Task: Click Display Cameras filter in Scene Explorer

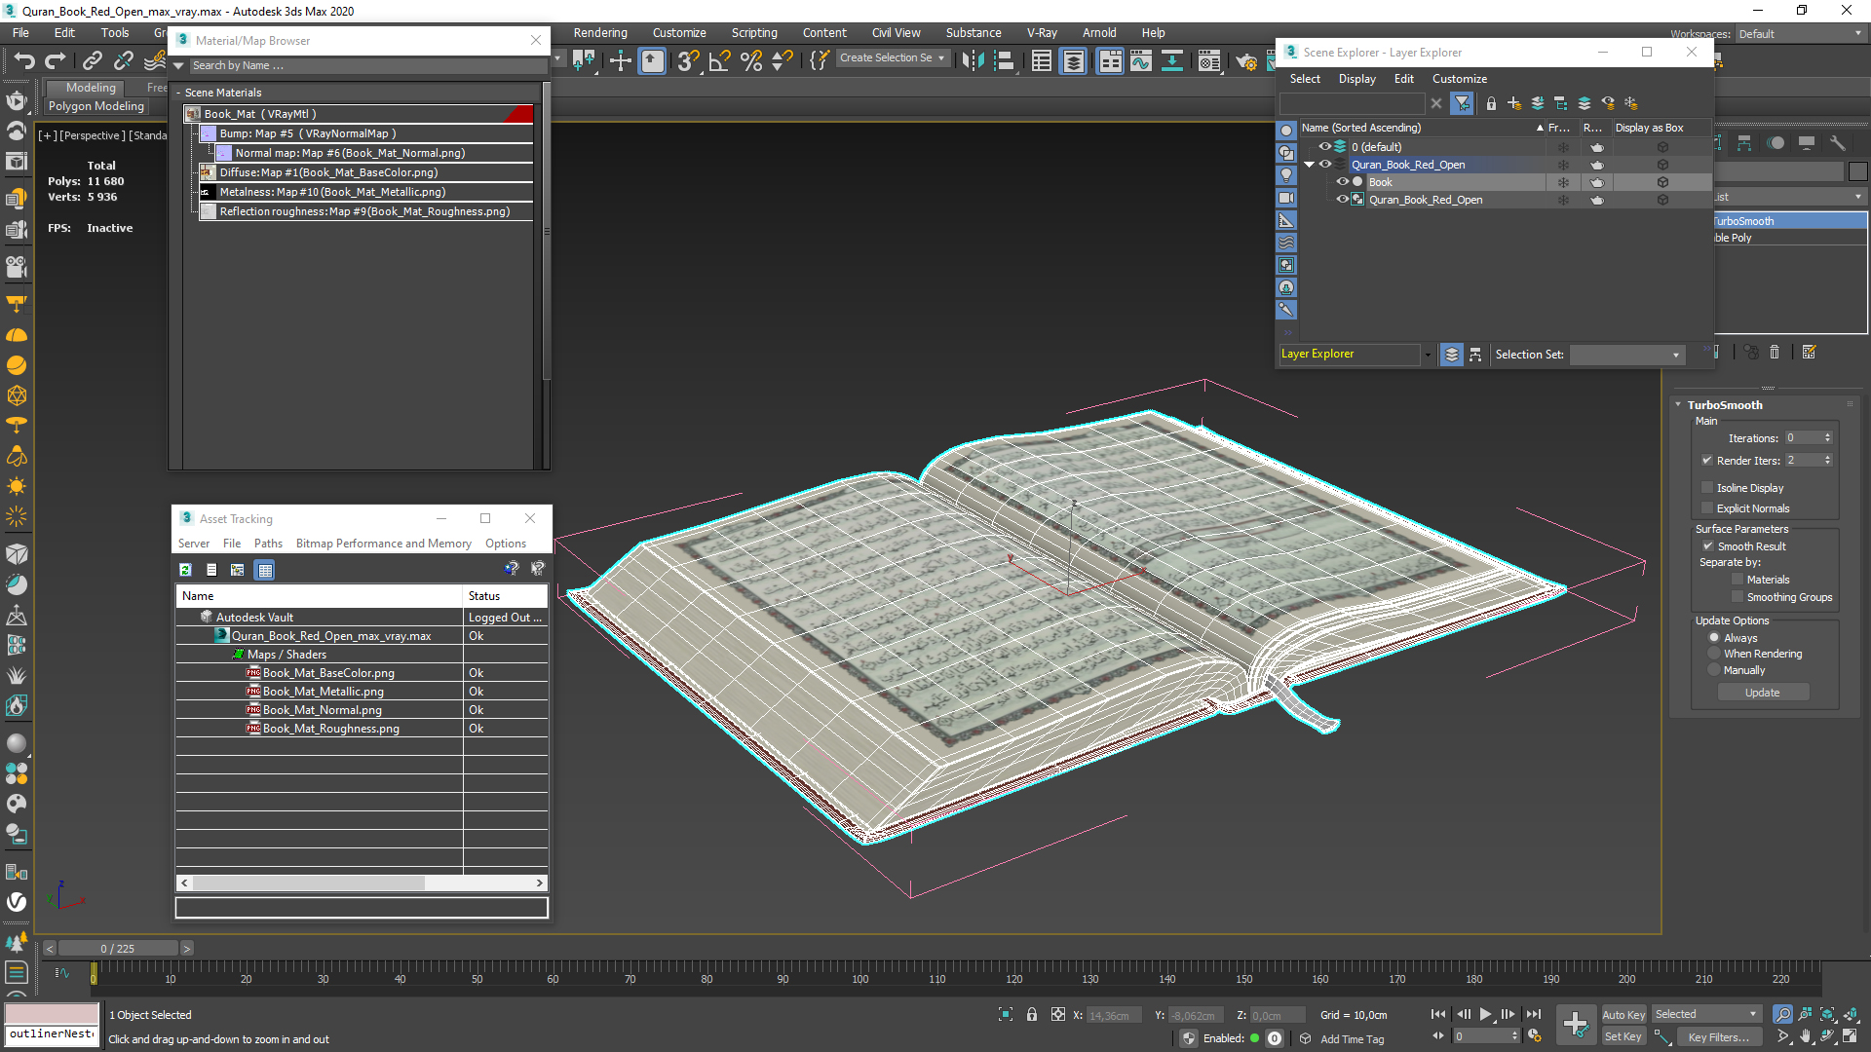Action: 1286,198
